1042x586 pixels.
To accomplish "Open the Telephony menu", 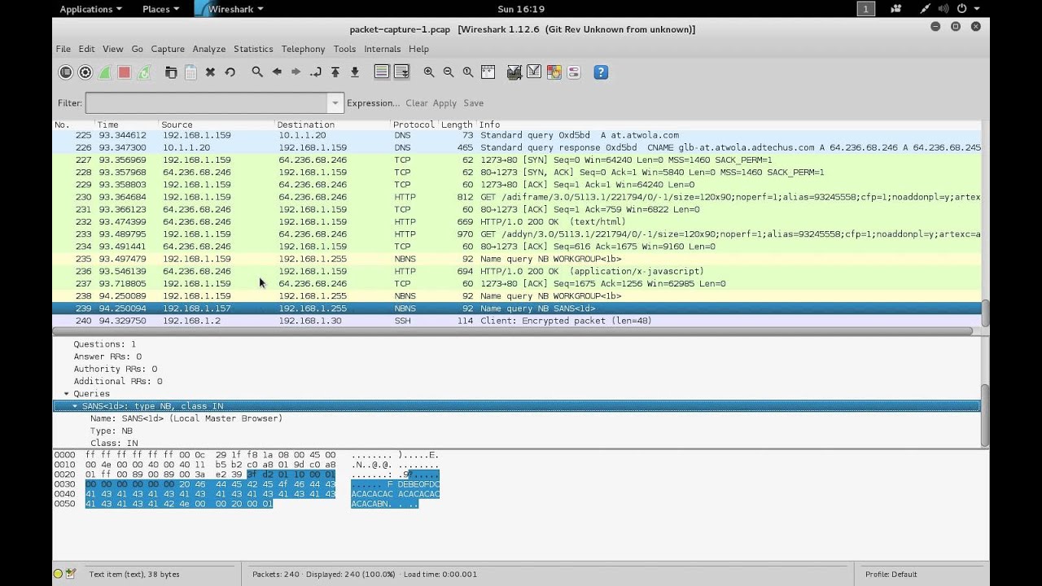I will tap(303, 49).
